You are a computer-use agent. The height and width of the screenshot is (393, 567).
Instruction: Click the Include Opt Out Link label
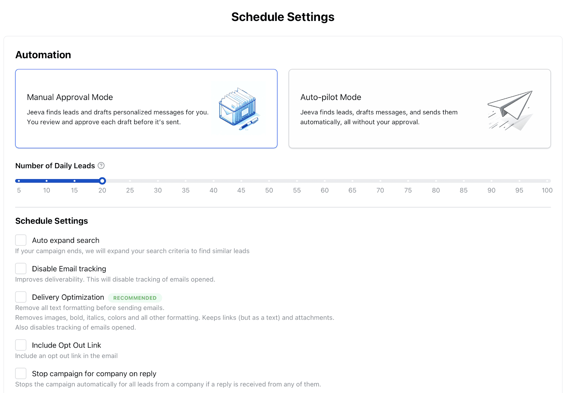click(x=67, y=345)
